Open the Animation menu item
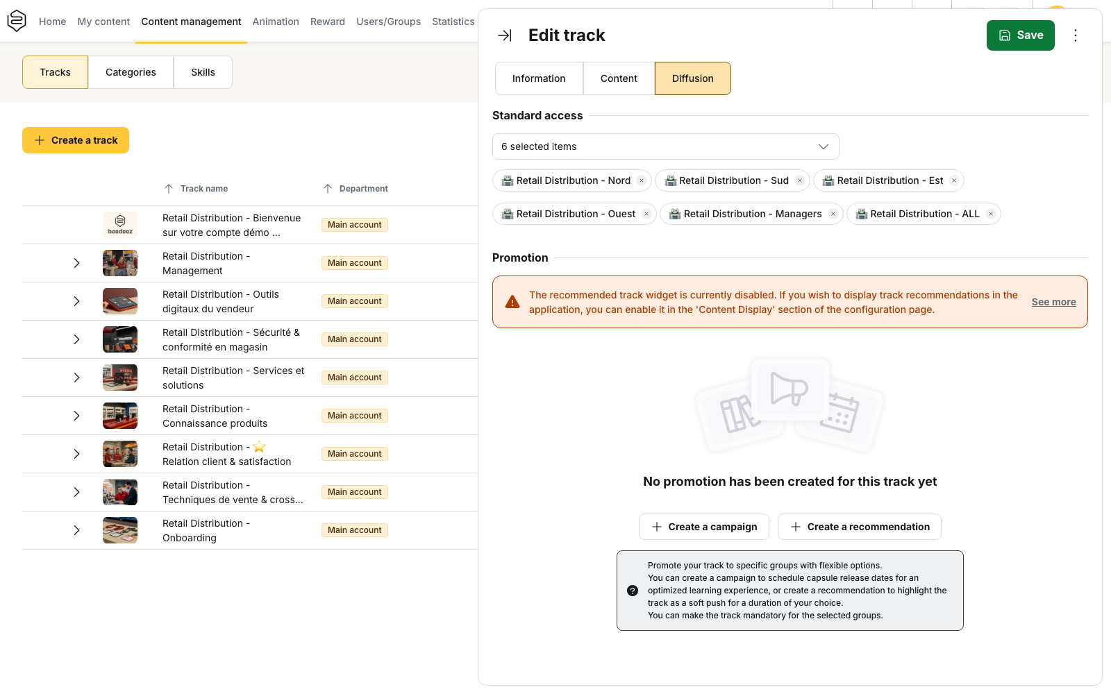 276,22
